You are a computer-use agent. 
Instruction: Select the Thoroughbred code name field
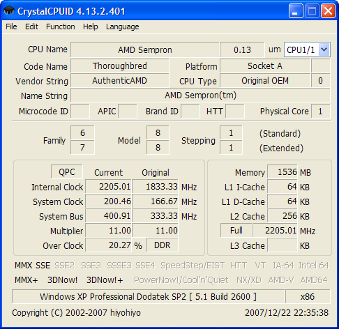click(120, 66)
